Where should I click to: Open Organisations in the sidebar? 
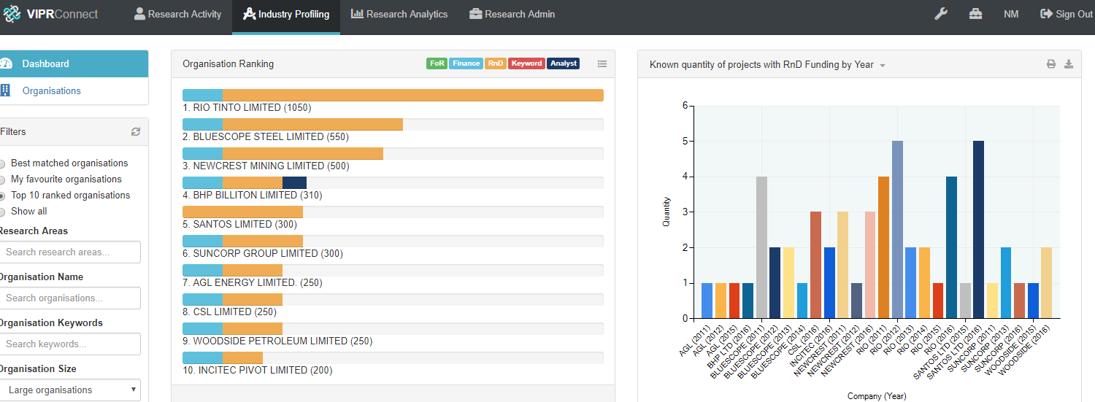(x=74, y=90)
